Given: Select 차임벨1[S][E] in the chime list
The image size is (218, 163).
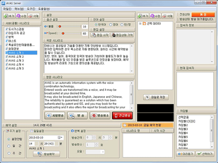Looking at the screenshot, I should point(187,121).
